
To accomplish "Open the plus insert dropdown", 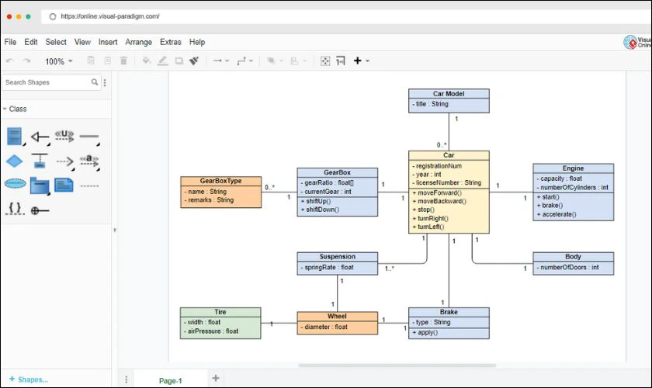I will [362, 61].
